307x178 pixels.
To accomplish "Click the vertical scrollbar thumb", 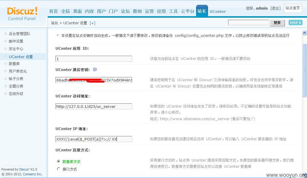I will 304,70.
